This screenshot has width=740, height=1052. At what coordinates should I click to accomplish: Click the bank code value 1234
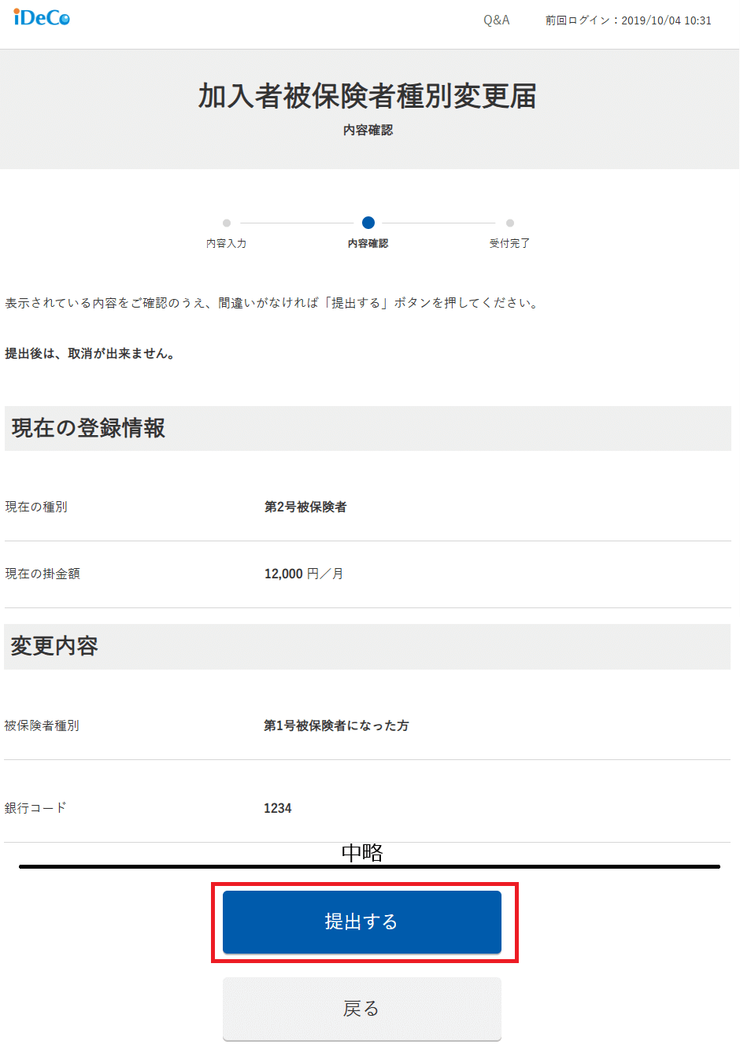point(277,808)
